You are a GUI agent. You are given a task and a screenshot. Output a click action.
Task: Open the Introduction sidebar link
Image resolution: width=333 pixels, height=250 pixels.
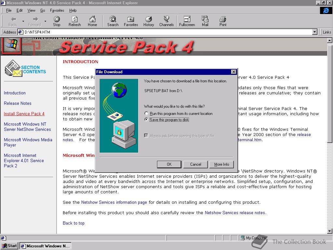[x=15, y=93]
